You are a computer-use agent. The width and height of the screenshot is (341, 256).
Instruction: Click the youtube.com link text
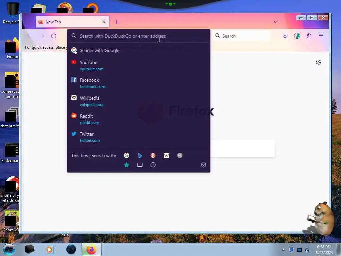92,69
